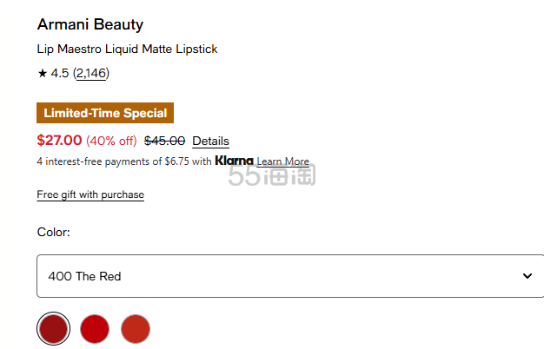
Task: Click the crossed-out $45.00 price
Action: coord(165,141)
